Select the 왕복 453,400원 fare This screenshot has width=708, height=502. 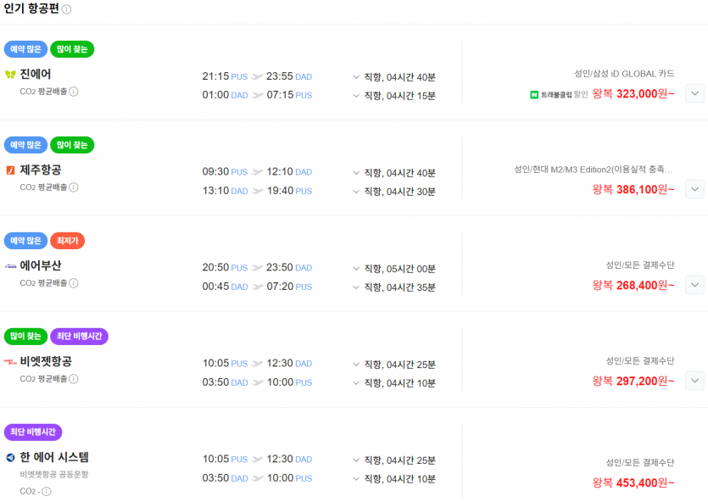click(x=633, y=482)
